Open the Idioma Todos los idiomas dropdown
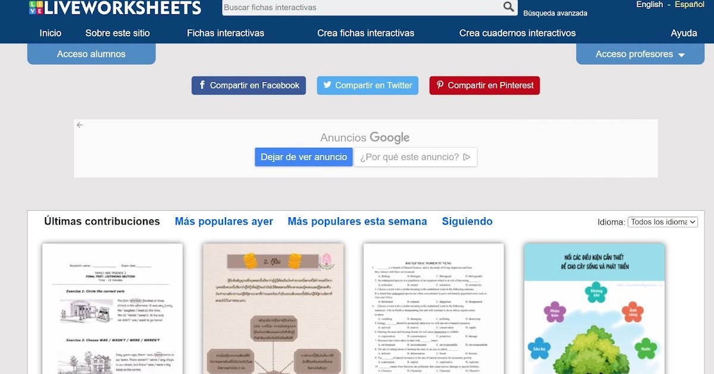Viewport: 714px width, 374px height. (663, 222)
